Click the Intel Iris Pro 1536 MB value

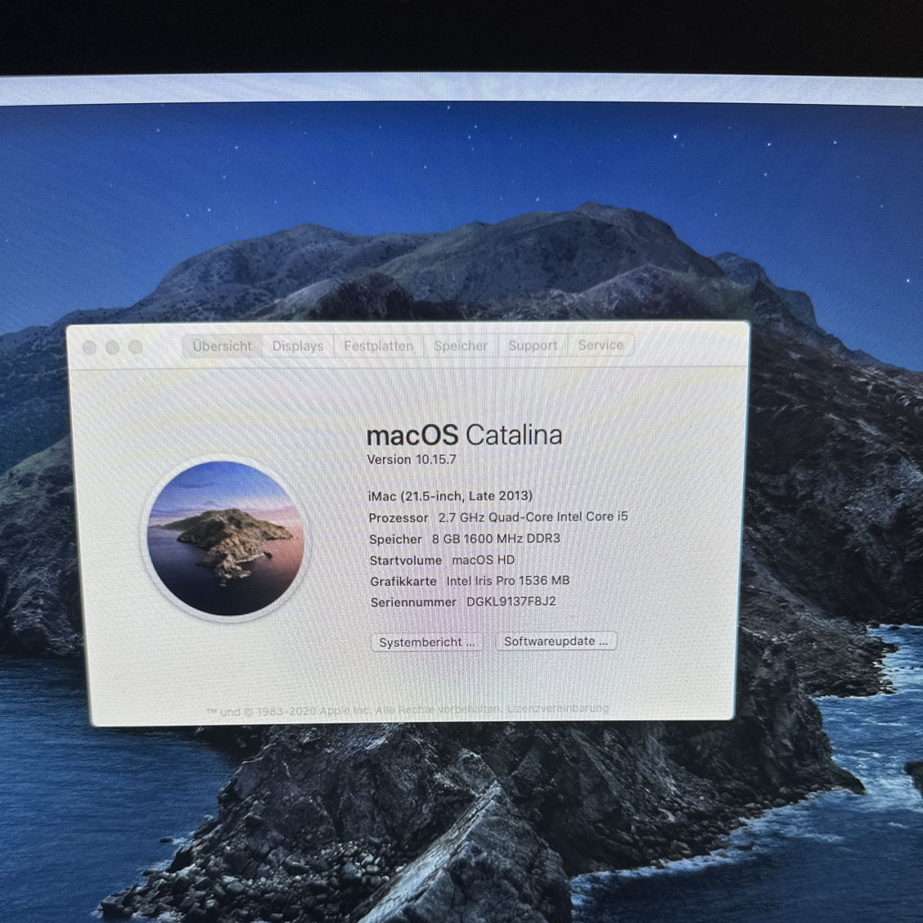[507, 580]
